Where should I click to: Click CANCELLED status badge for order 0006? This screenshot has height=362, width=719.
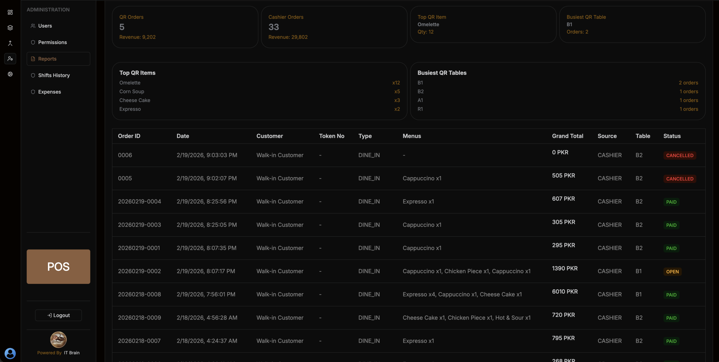point(680,155)
